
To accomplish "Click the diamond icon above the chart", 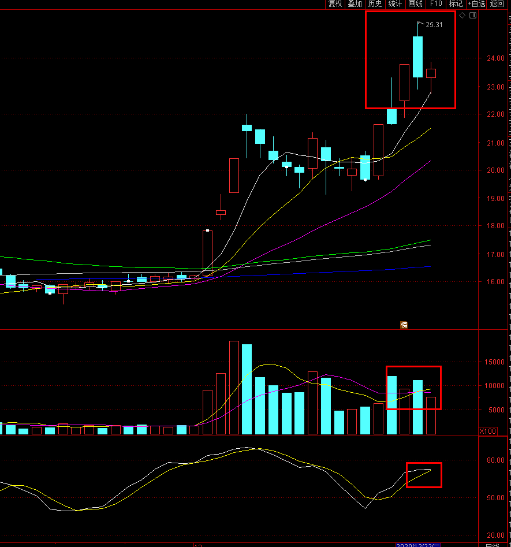I will (462, 16).
